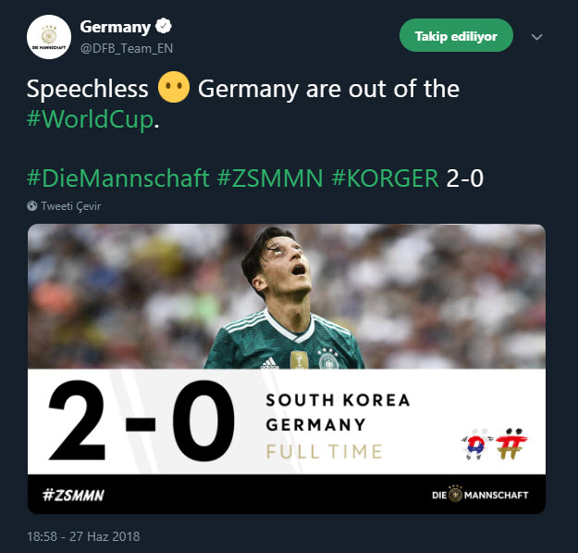Expand the chevron menu beside the follow button
Image resolution: width=578 pixels, height=553 pixels.
point(536,38)
